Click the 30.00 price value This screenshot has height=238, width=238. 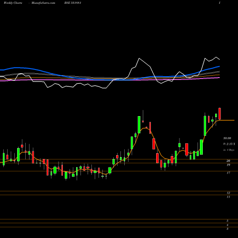tap(227, 138)
